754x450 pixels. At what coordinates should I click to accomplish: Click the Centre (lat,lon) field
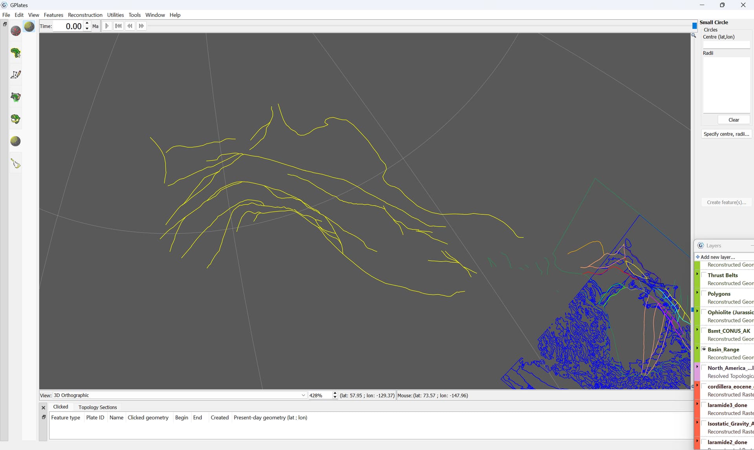click(x=726, y=45)
